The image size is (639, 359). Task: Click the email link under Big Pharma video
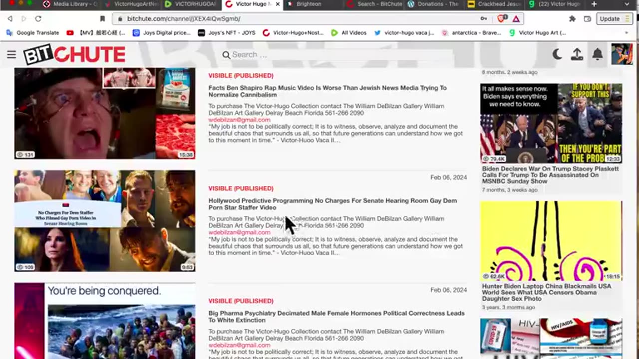click(x=239, y=345)
